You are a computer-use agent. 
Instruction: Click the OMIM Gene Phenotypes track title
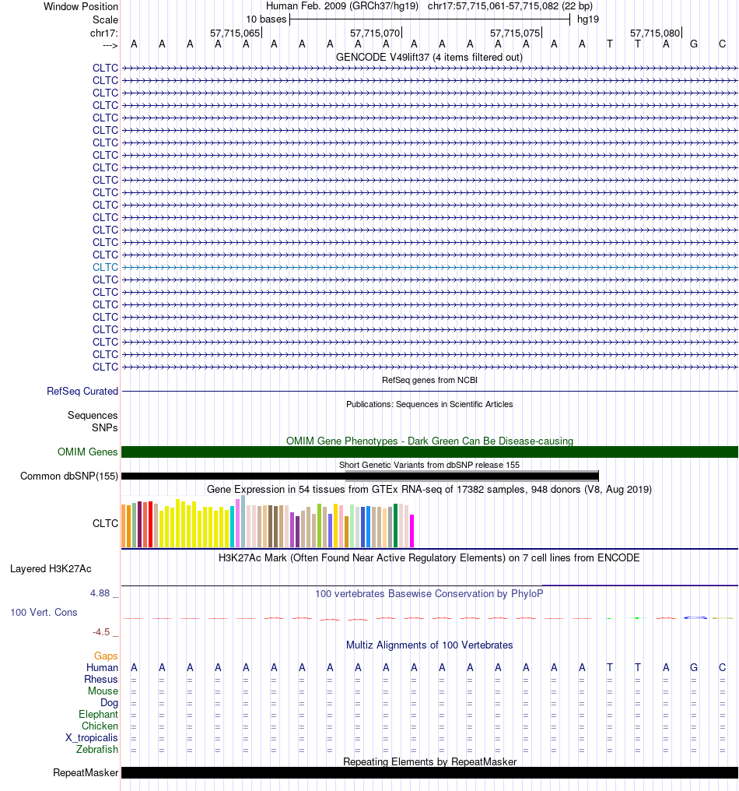[x=429, y=441]
